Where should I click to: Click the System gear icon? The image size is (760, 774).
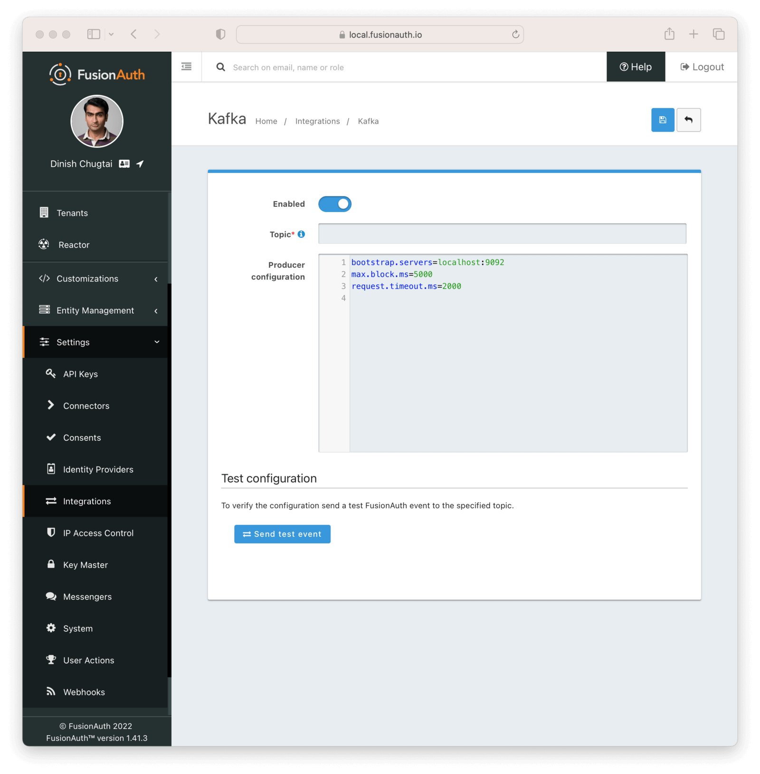click(51, 628)
